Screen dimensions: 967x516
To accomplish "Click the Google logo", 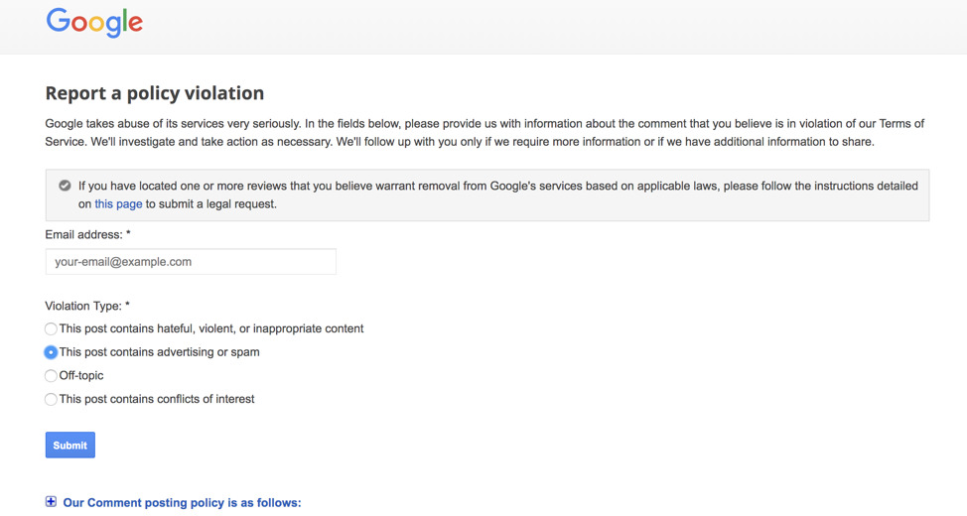I will (94, 23).
